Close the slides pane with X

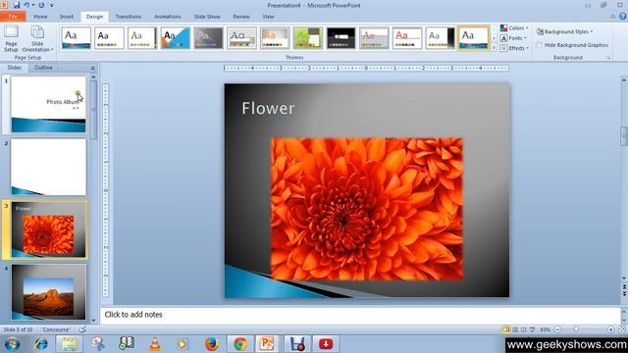point(92,68)
